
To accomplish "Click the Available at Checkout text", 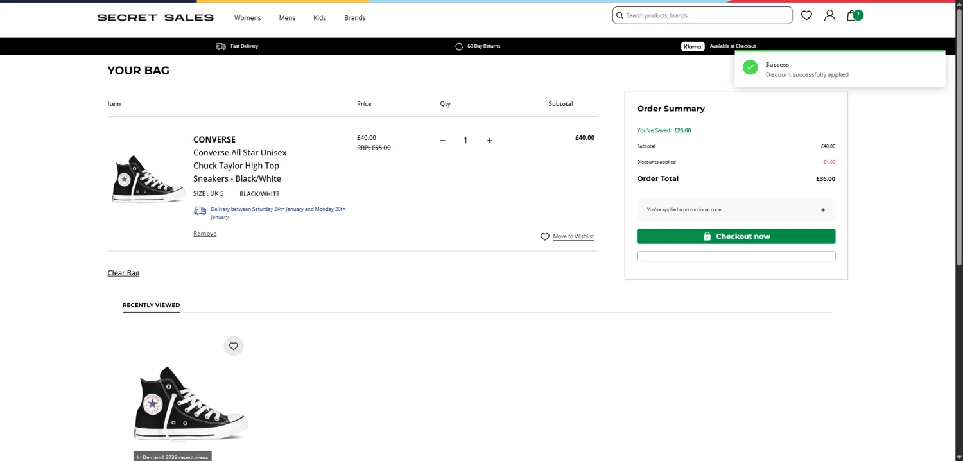I will (x=733, y=46).
